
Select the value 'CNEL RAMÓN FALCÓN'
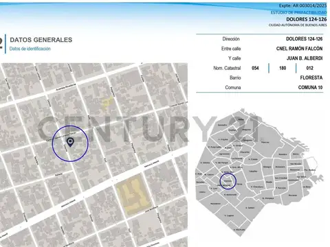pyautogui.click(x=299, y=49)
